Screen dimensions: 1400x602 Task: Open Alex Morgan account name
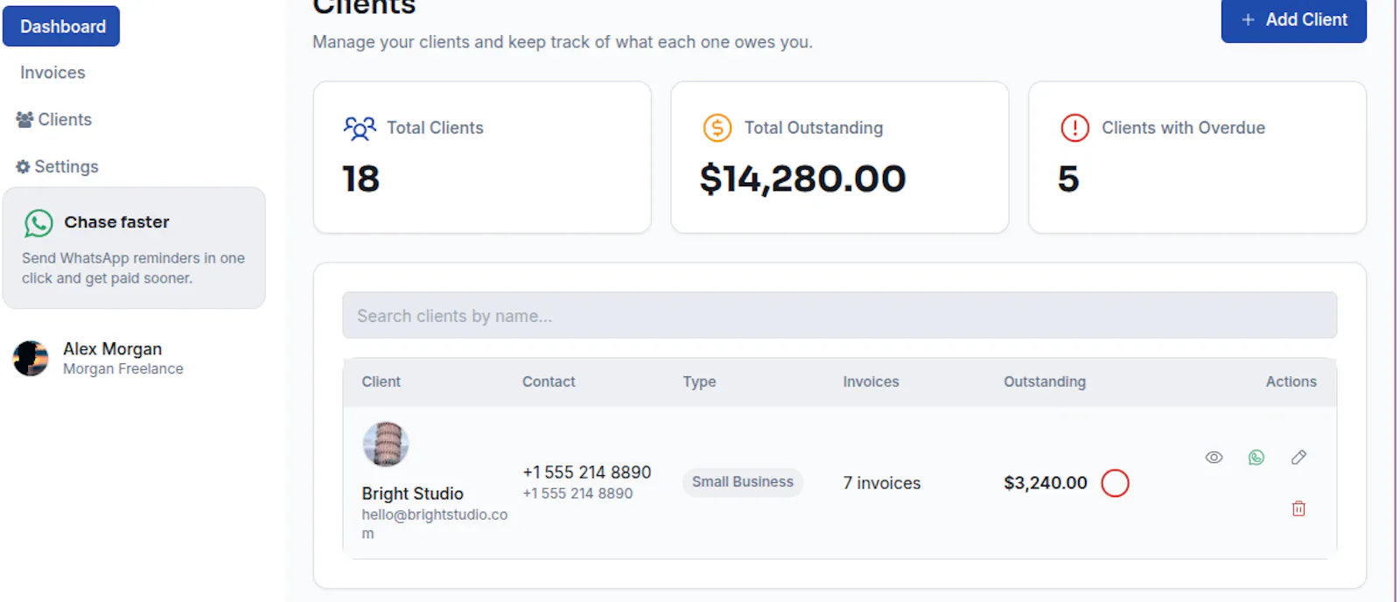coord(112,349)
